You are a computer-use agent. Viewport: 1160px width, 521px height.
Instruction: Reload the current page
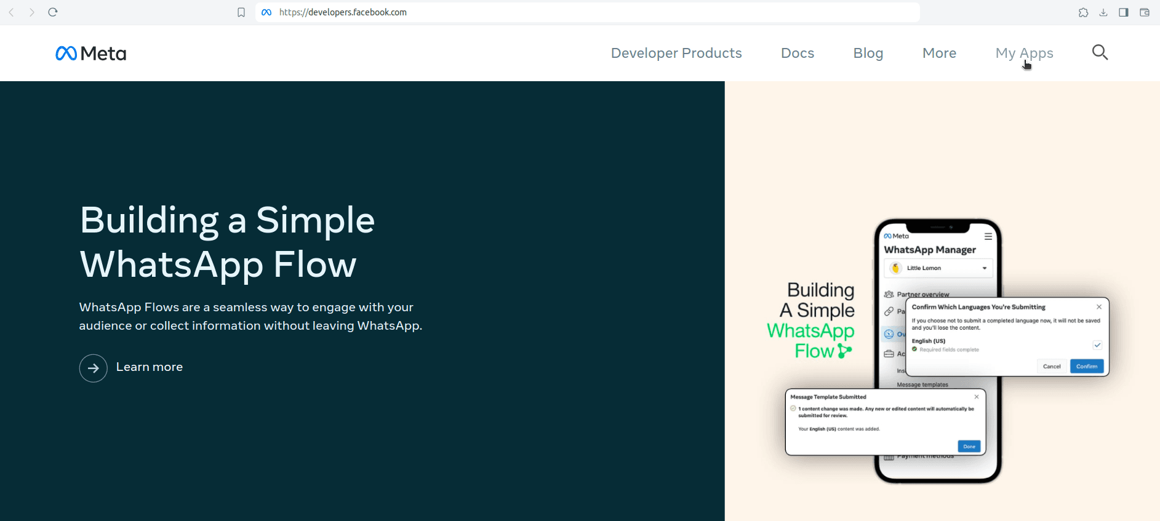(x=53, y=12)
